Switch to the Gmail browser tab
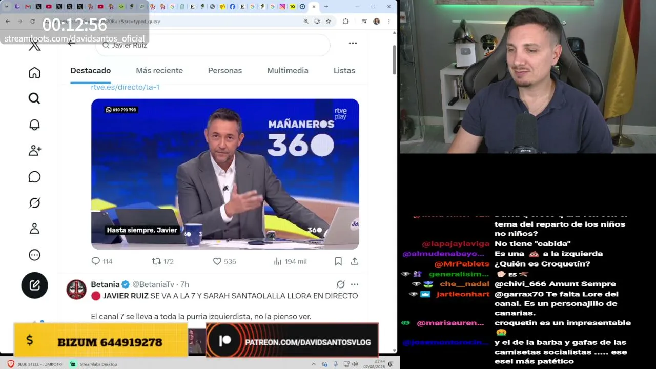656x369 pixels. [x=28, y=7]
